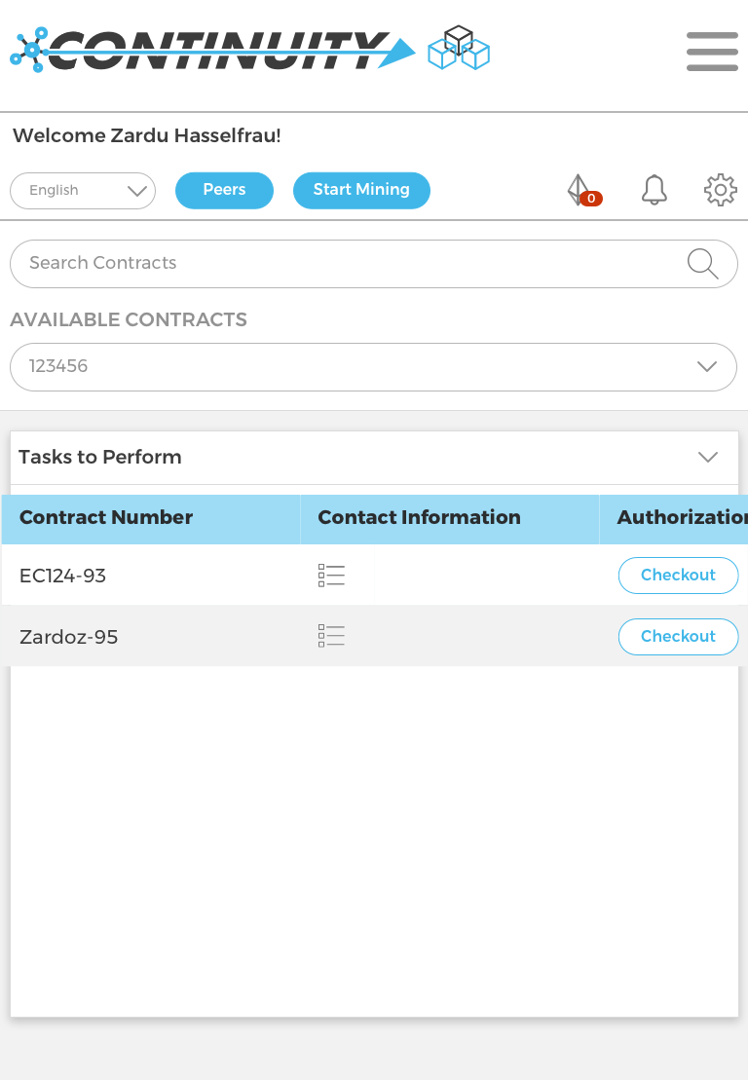
Task: Checkout contract EC124-93
Action: click(x=679, y=576)
